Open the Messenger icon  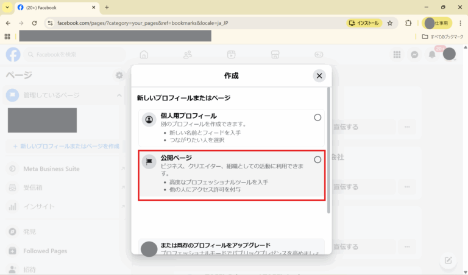(x=414, y=55)
